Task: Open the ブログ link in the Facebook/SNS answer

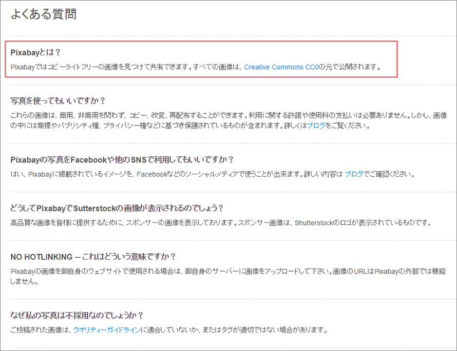Action: [354, 174]
